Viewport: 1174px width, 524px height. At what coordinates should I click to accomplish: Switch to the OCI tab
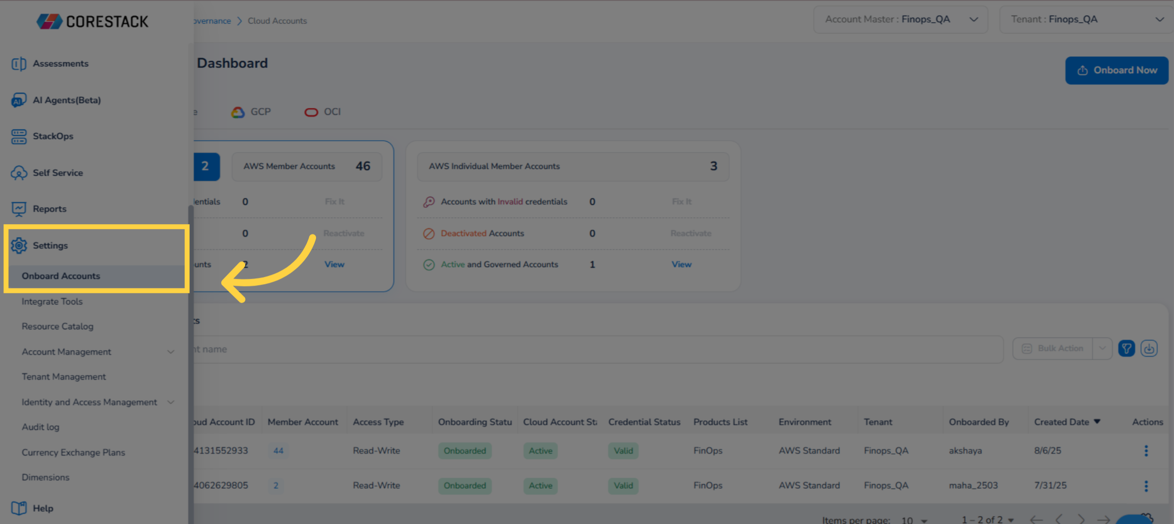[323, 112]
